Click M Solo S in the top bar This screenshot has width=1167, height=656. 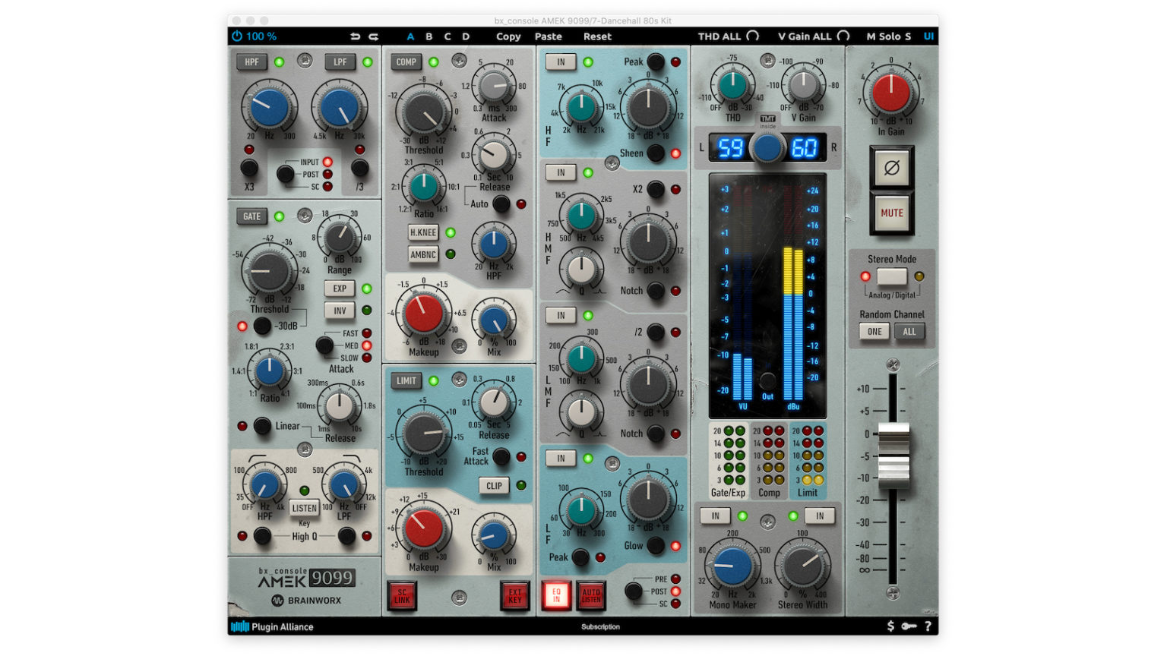(x=888, y=36)
